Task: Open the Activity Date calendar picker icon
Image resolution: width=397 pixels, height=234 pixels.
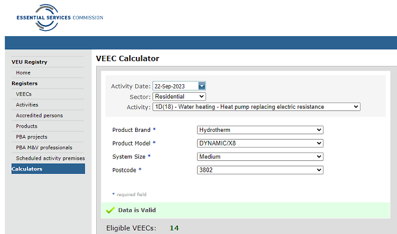Action: coord(202,86)
